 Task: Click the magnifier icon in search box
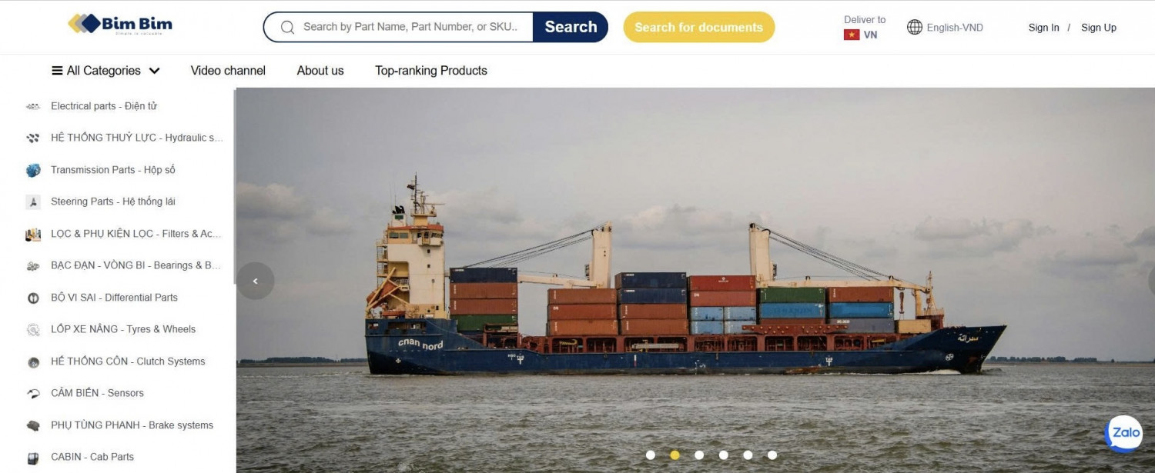click(288, 27)
